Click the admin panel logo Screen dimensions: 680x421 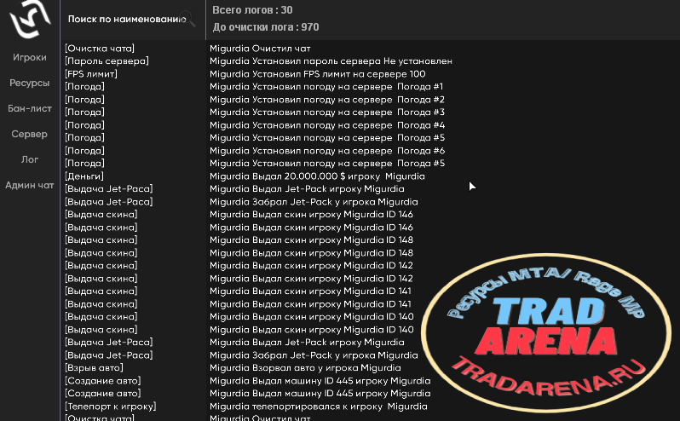pyautogui.click(x=30, y=18)
